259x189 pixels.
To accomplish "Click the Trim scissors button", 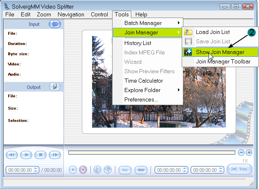I will coord(239,169).
